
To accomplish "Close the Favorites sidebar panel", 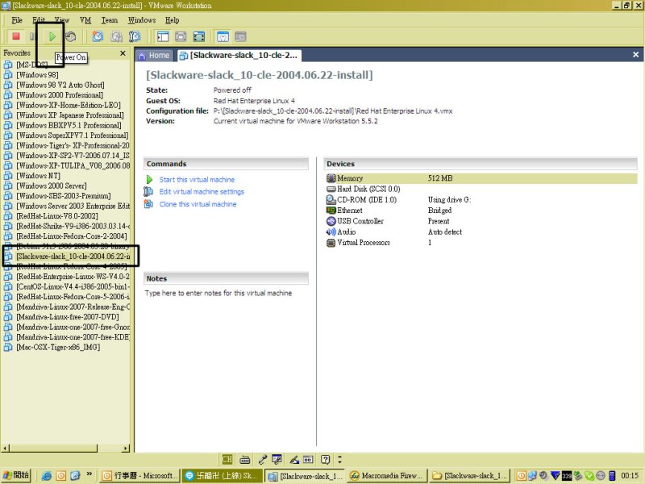I will [x=123, y=53].
